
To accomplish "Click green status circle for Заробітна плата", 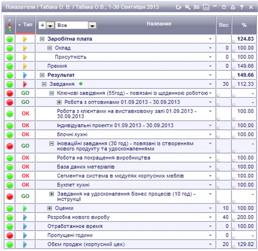I will (x=10, y=39).
